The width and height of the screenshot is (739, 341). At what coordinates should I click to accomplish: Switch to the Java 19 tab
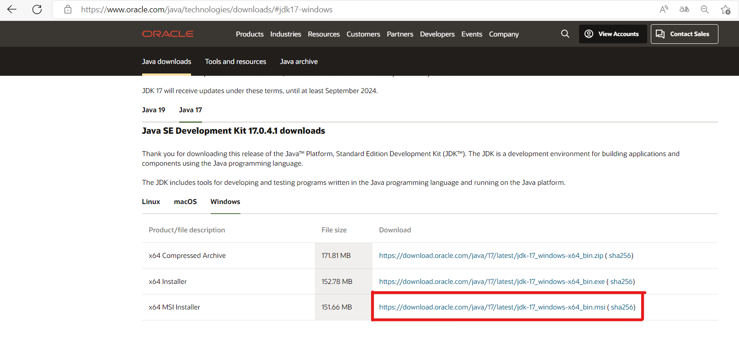coord(154,110)
